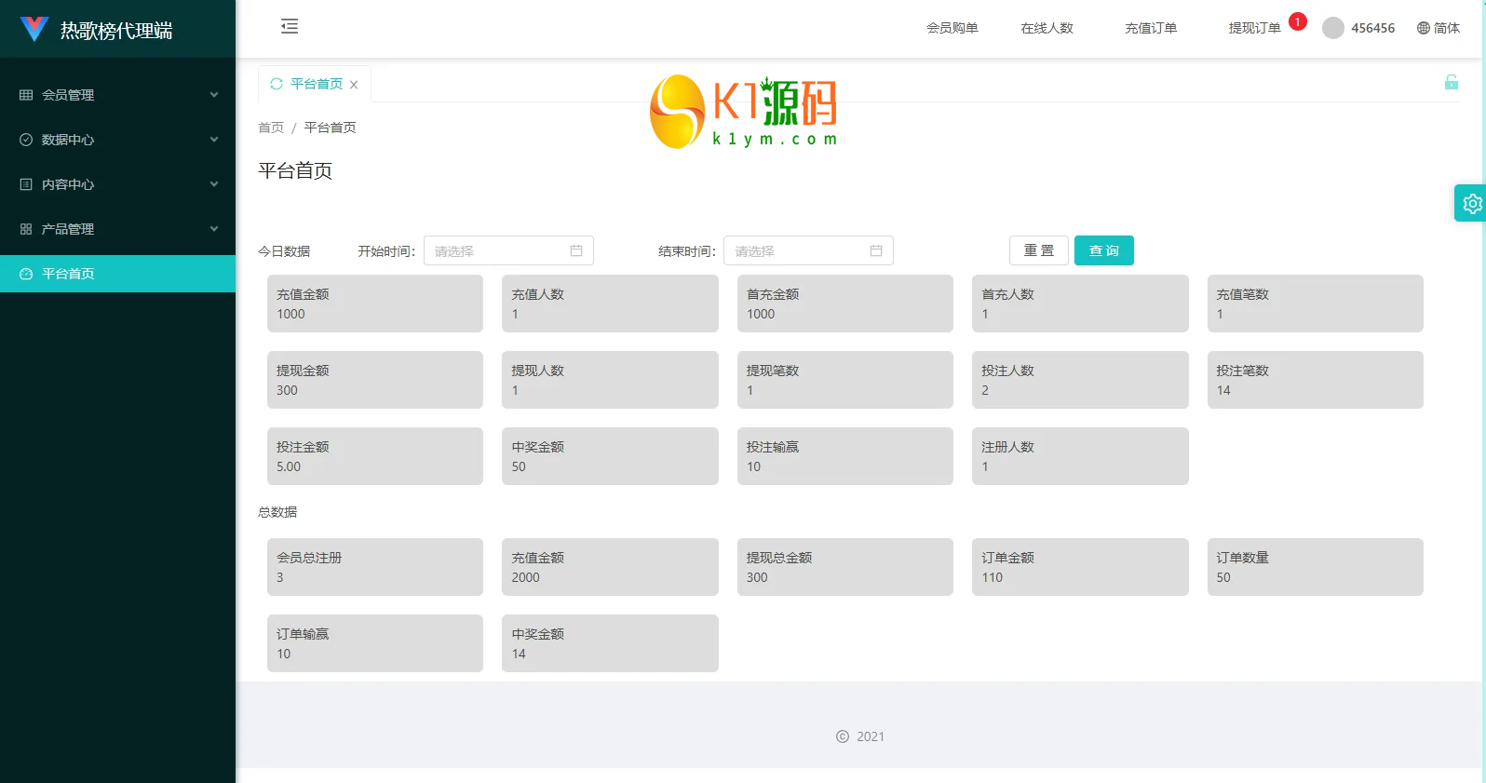Click the globe language icon

click(x=1424, y=28)
